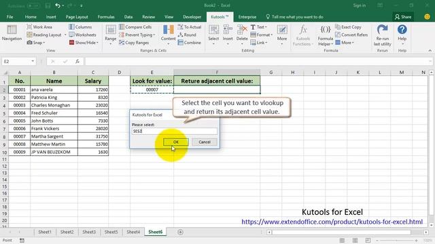Image resolution: width=435 pixels, height=244 pixels.
Task: Open the Formula group More dropdown
Action: pos(345,43)
